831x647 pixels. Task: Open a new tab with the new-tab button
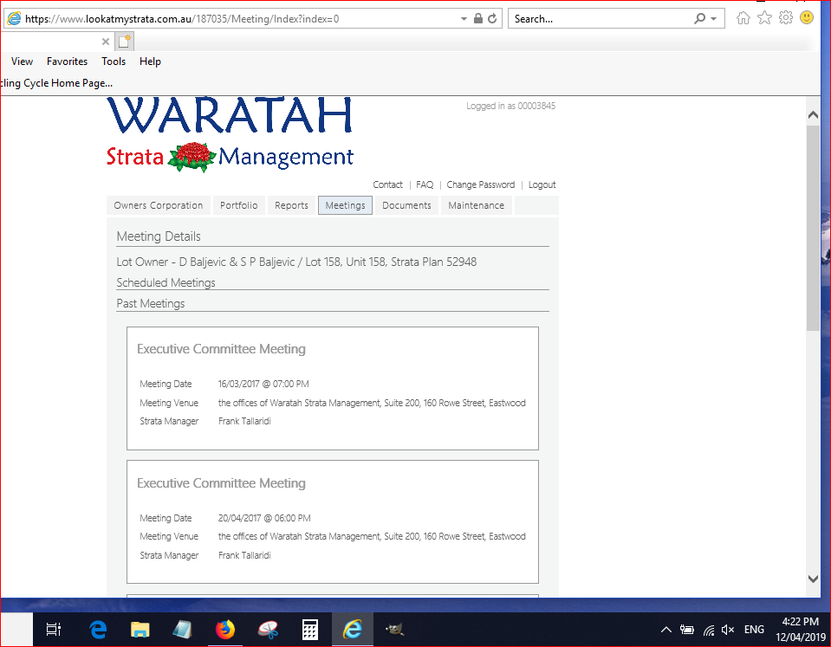(125, 42)
